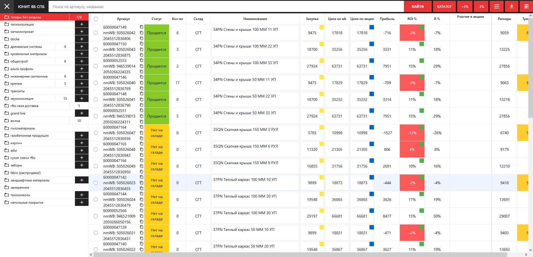Viewport: 533px width, 257px height.
Task: Click the plus button next to технониколь
Action: 82,195
